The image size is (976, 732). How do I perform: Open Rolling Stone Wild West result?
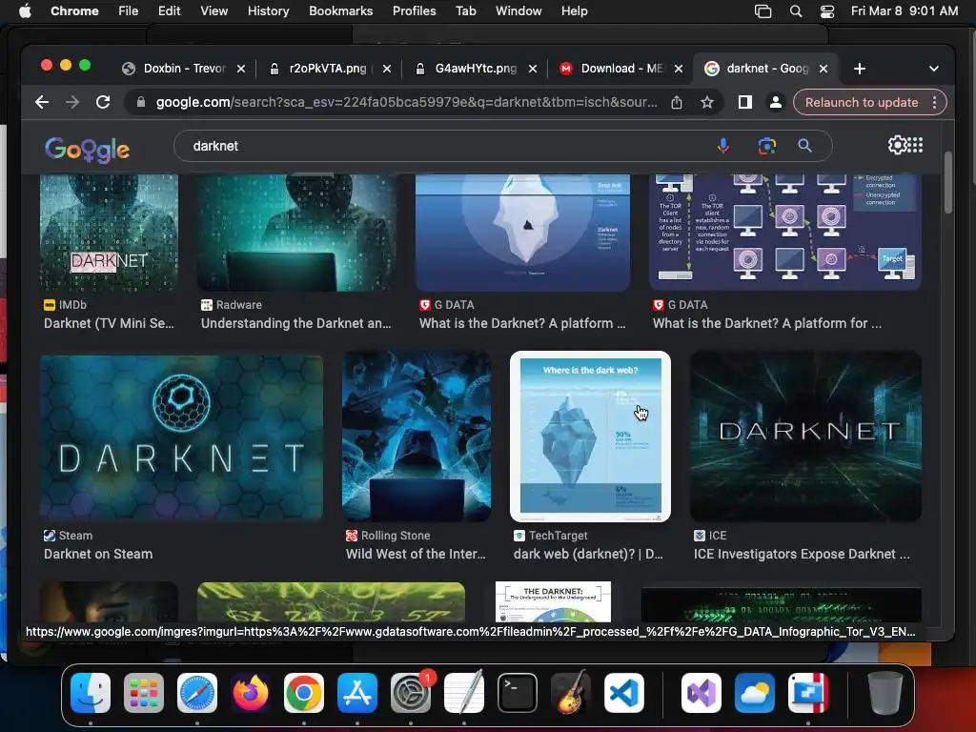[x=416, y=554]
